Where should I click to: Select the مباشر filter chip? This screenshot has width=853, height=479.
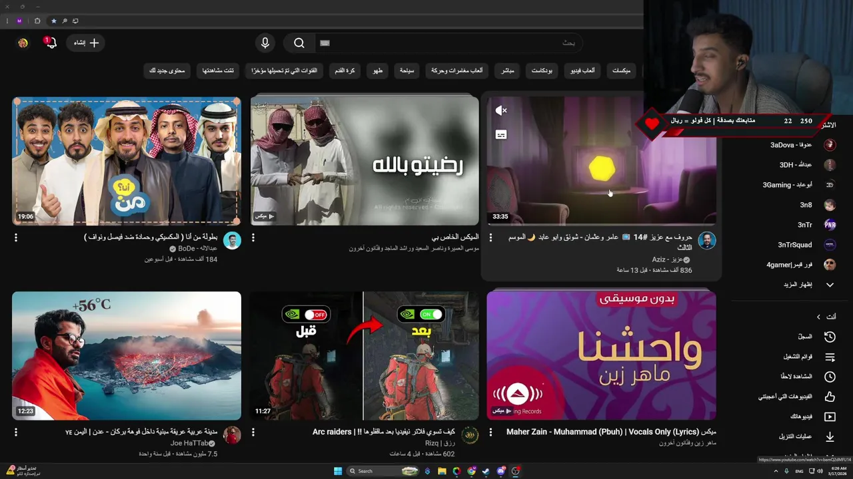508,71
